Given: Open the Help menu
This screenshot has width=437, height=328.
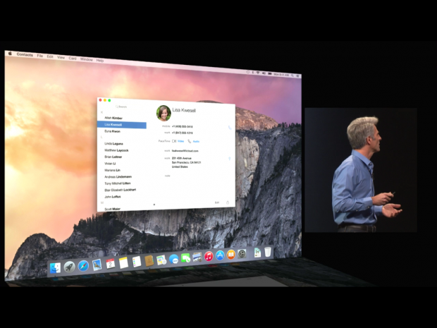Looking at the screenshot, I should [100, 60].
